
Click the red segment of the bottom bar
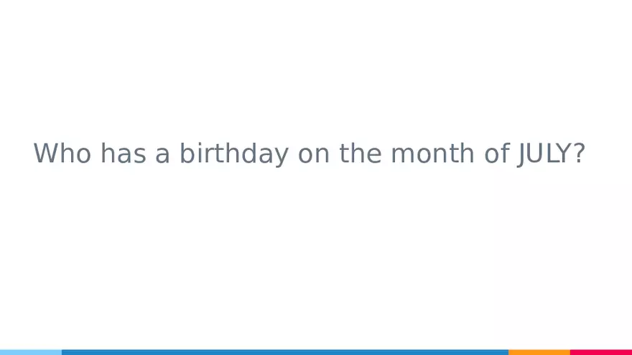pos(600,352)
